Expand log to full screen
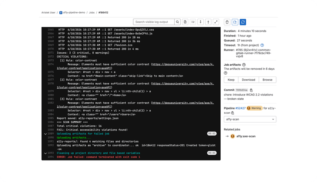 coord(216,22)
